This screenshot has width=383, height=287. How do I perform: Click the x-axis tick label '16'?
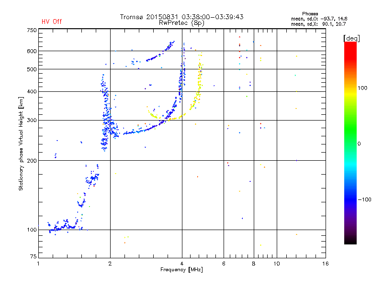326,264
